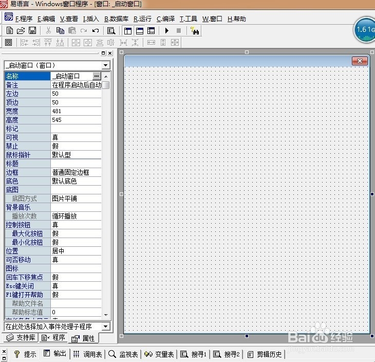Click the align top edges icon
Viewport: 375px width, 362px height.
[48, 43]
